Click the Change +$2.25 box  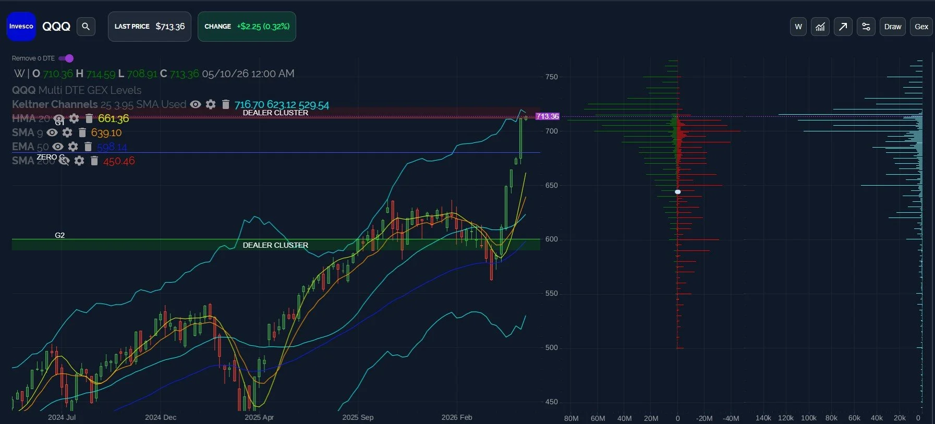pyautogui.click(x=247, y=27)
